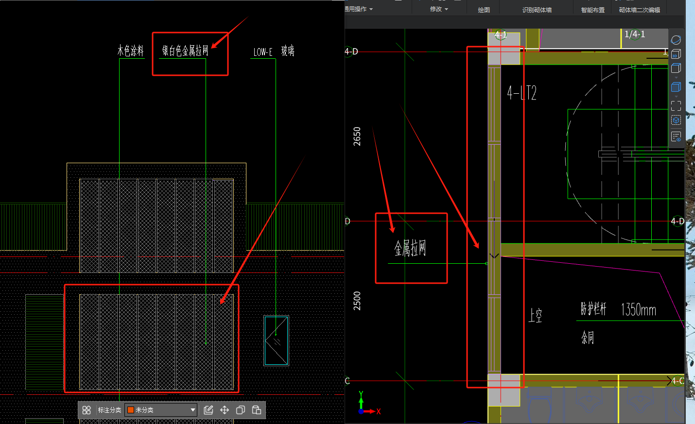Open the 通用操作 ribbon group dropdown
Viewport: 695px width, 424px height.
click(x=359, y=9)
